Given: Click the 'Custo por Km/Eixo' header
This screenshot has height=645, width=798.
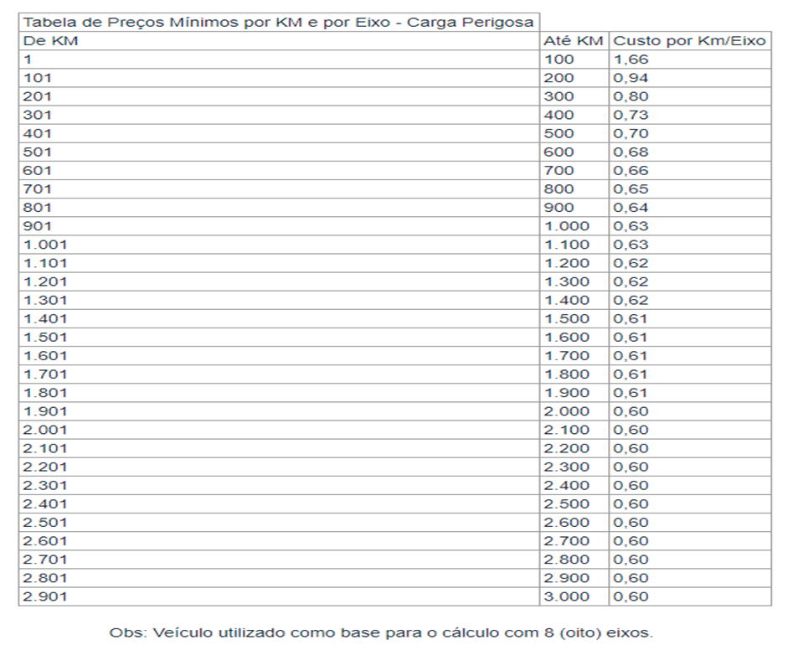Looking at the screenshot, I should click(690, 41).
